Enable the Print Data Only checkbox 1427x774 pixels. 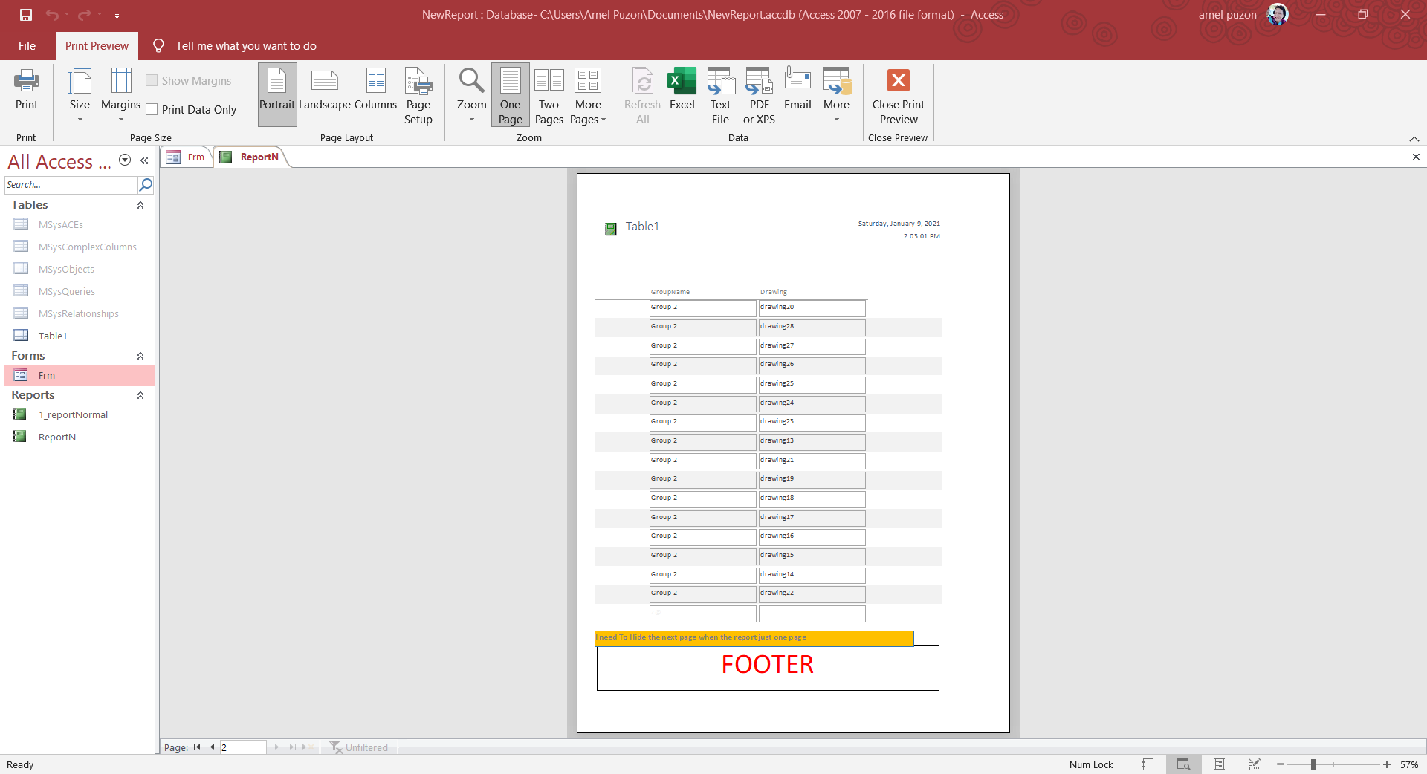coord(152,110)
